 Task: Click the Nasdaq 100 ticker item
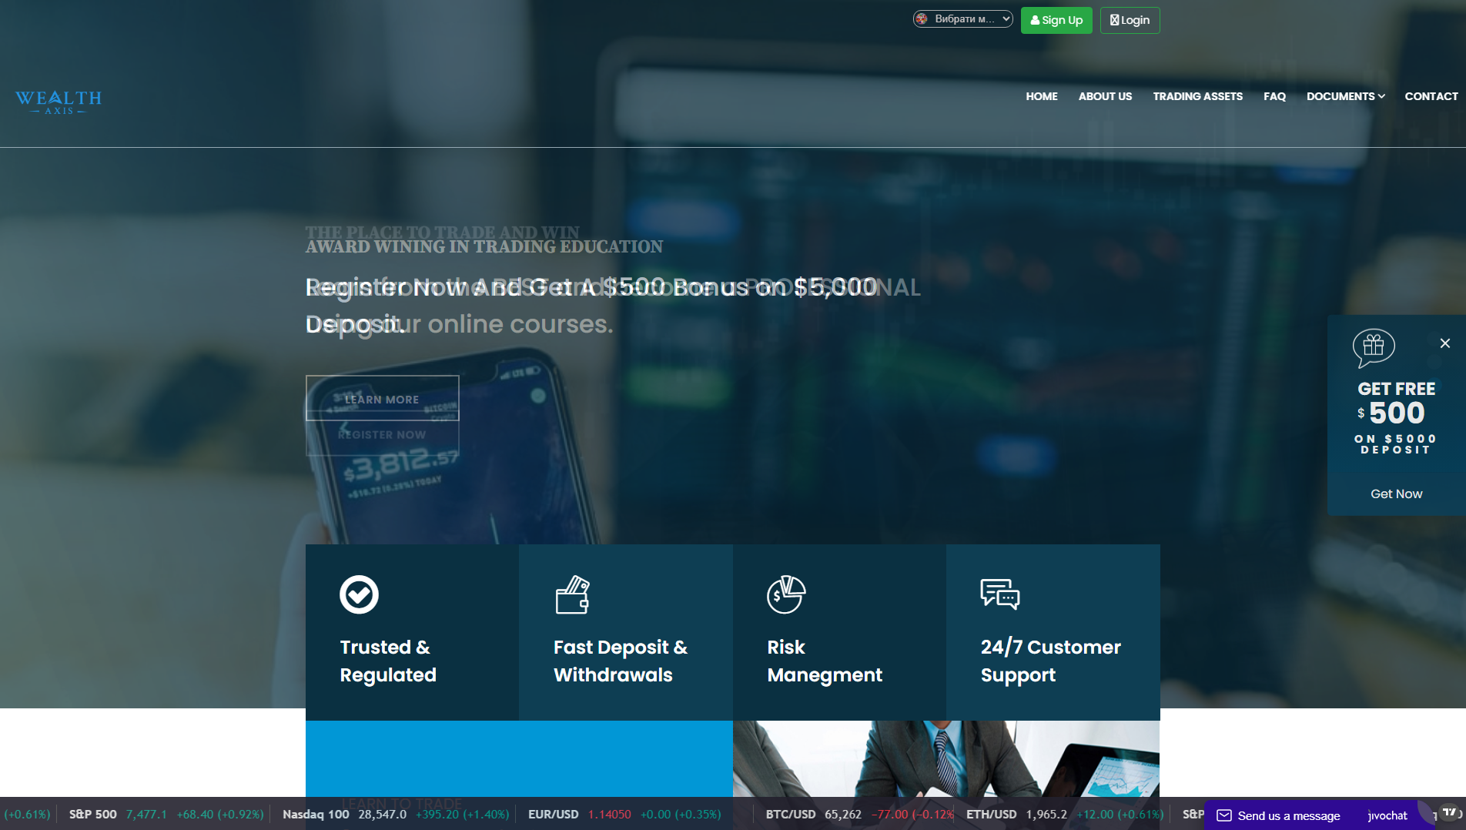point(396,815)
